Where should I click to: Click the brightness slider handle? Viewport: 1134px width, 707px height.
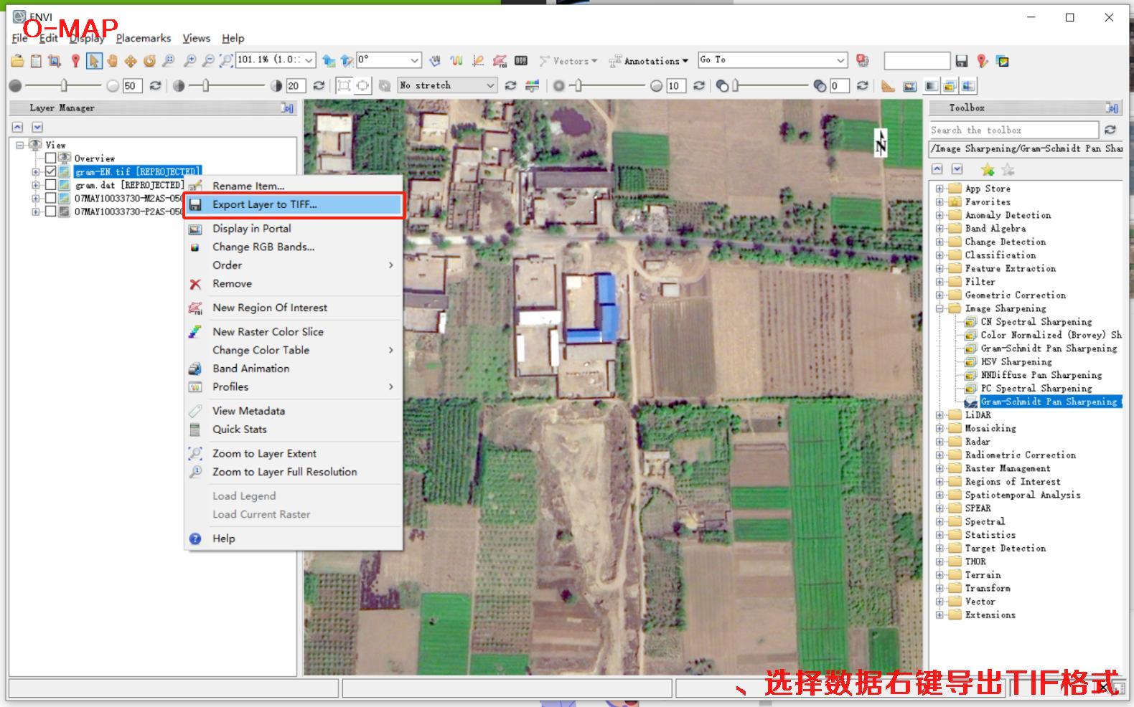[64, 86]
